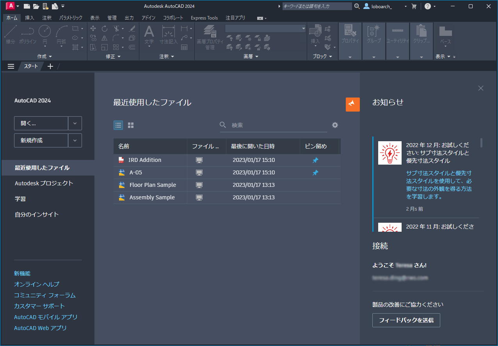Switch to the Express Tools ribbon tab
Image resolution: width=498 pixels, height=346 pixels.
(204, 18)
